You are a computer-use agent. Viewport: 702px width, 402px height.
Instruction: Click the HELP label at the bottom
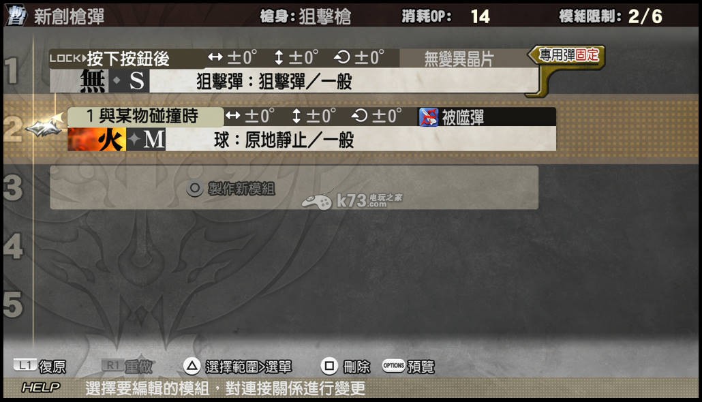click(40, 387)
